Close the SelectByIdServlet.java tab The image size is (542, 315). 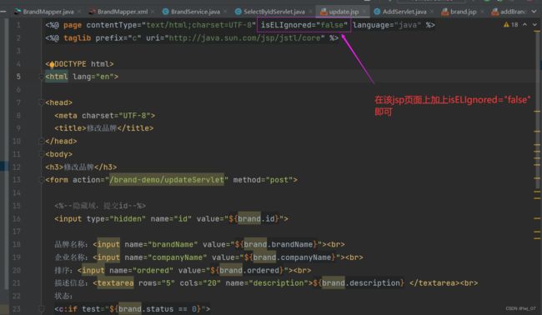310,12
